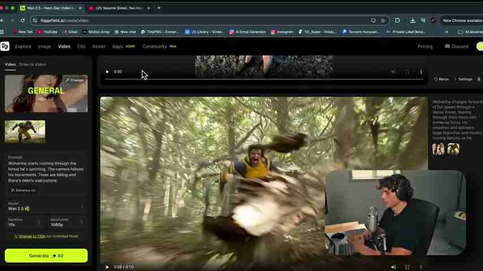Open the green user avatar menu
The height and width of the screenshot is (271, 483).
(x=480, y=46)
